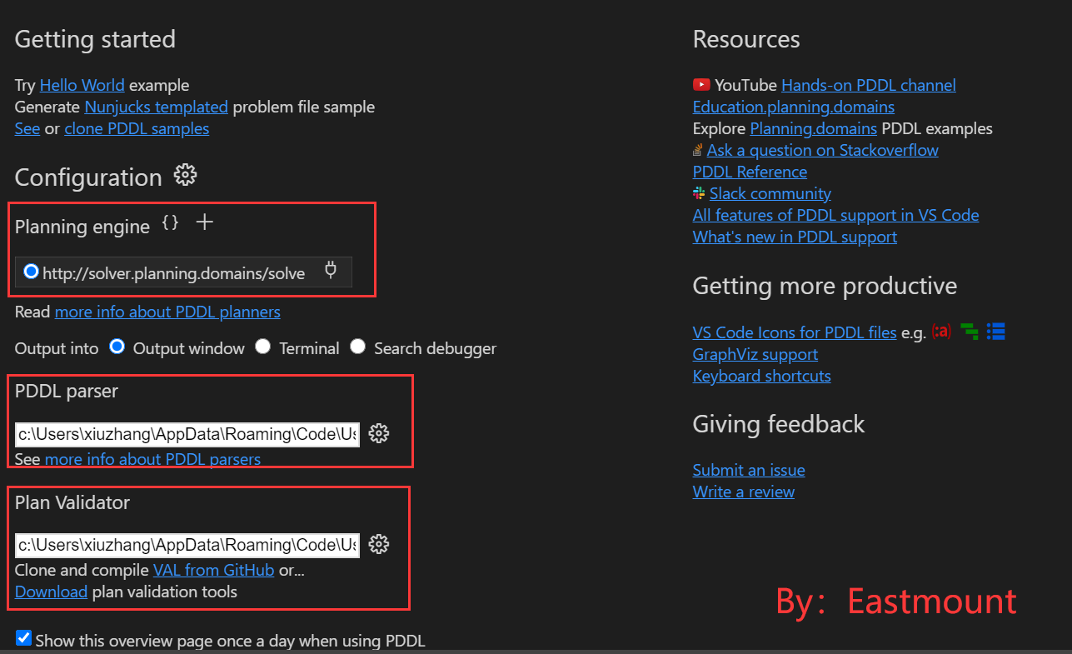The image size is (1072, 654).
Task: Click the Getting started heading
Action: tap(95, 39)
